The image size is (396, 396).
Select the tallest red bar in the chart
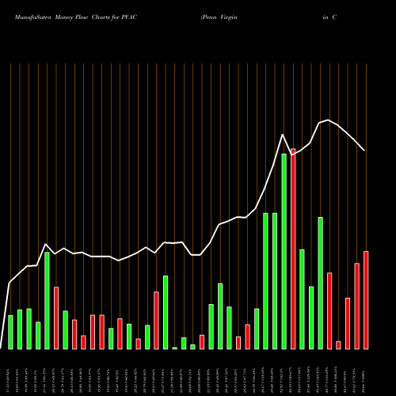pos(293,249)
